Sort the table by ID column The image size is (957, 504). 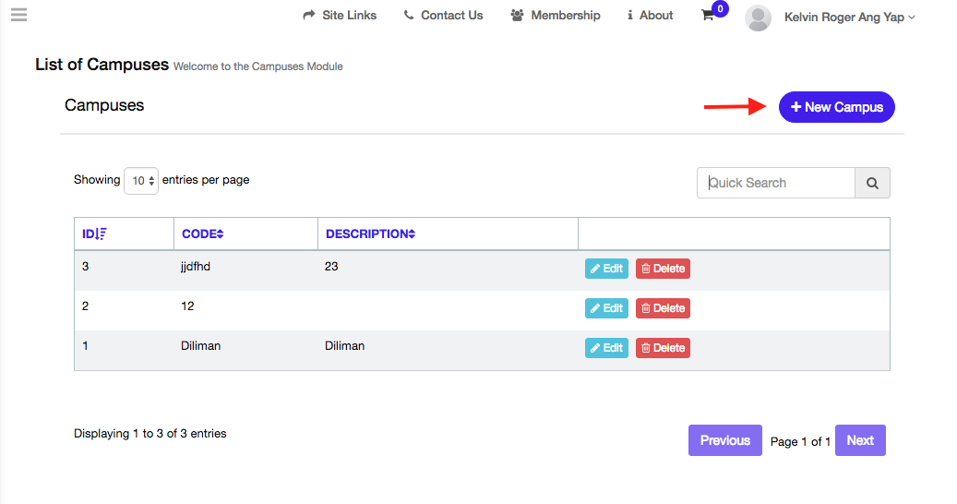point(94,234)
